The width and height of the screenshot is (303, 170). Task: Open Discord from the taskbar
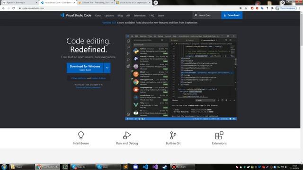click(135, 167)
